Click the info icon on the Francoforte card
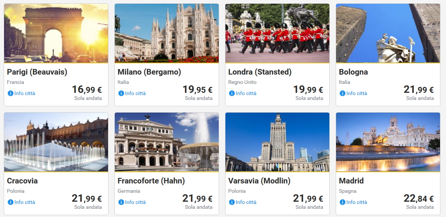Screen dimensions: 446x217 [x=121, y=202]
